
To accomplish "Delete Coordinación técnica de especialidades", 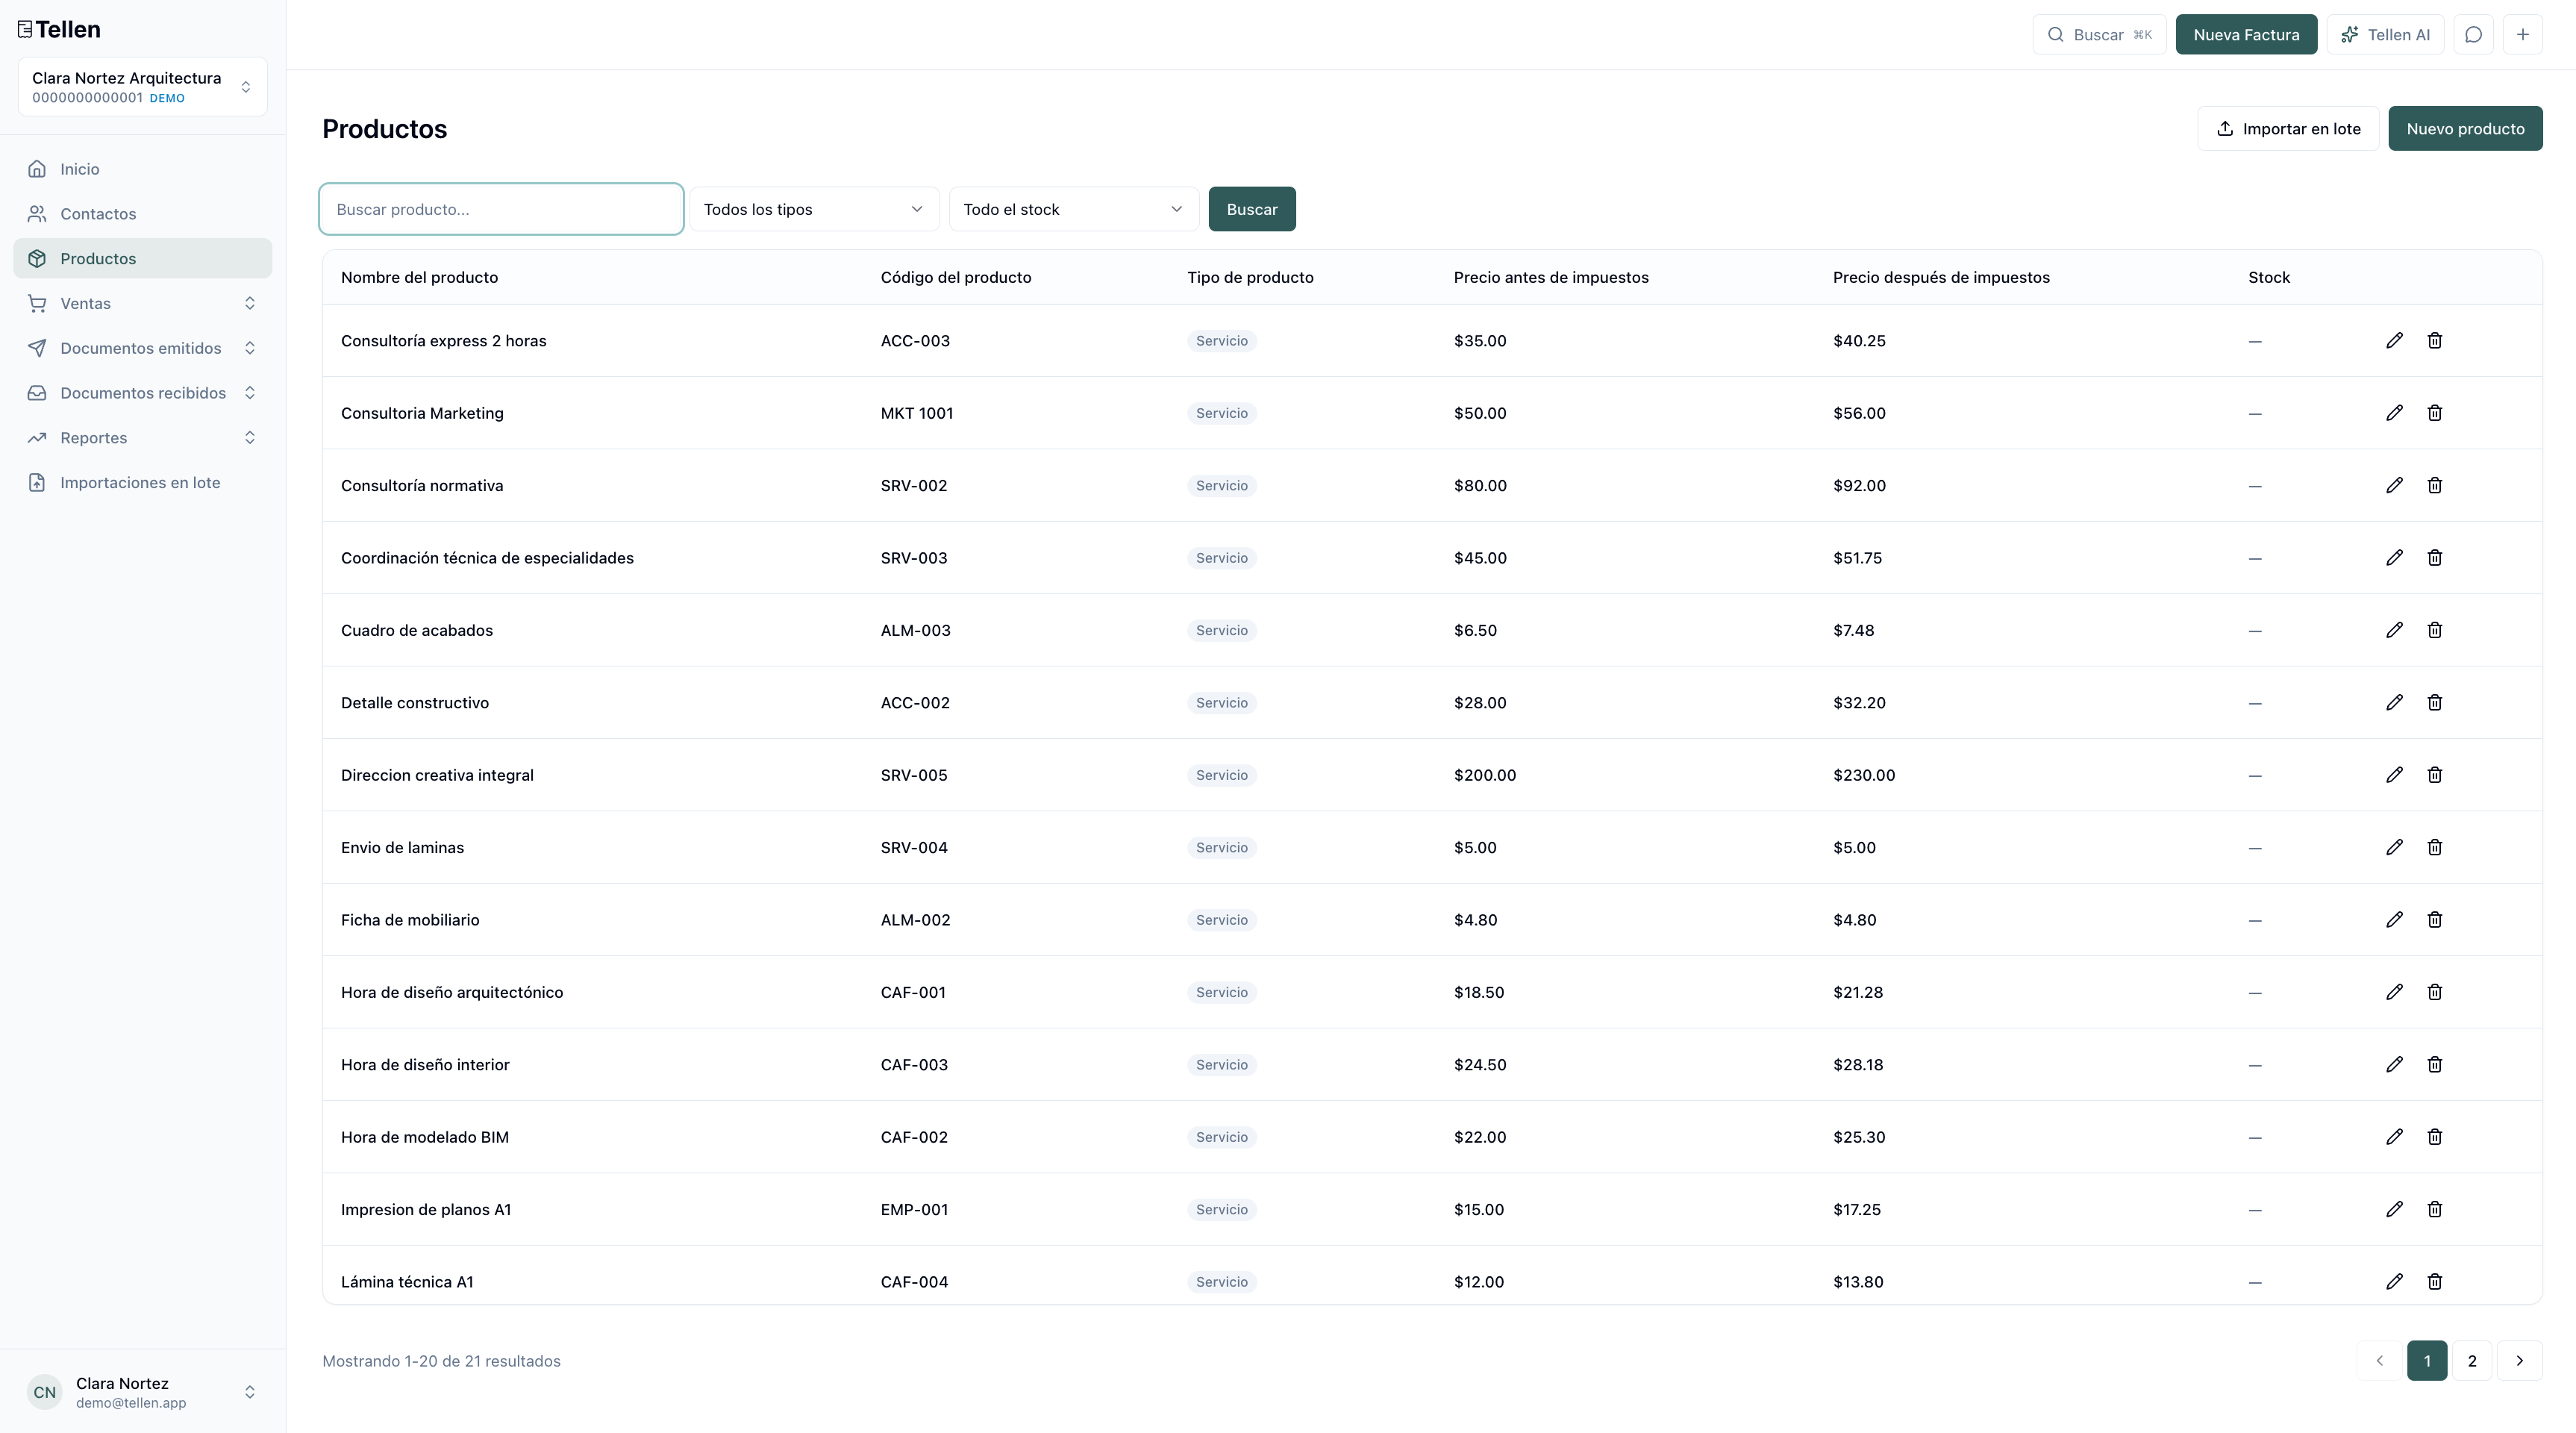I will 2435,558.
